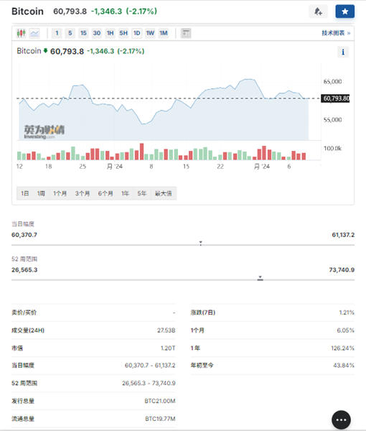Click the daily range slider marker
This screenshot has height=431, width=366.
tap(201, 244)
